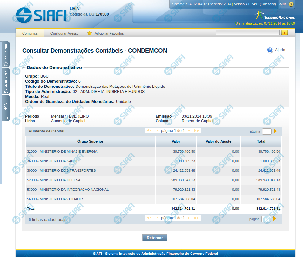
Task: Click the star icon beside Adicionar Favoritos
Action: coord(90,33)
